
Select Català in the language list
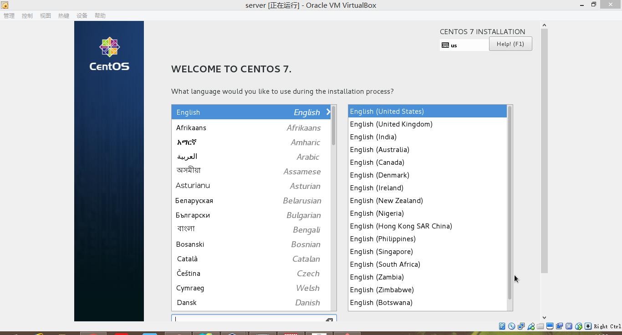click(251, 259)
